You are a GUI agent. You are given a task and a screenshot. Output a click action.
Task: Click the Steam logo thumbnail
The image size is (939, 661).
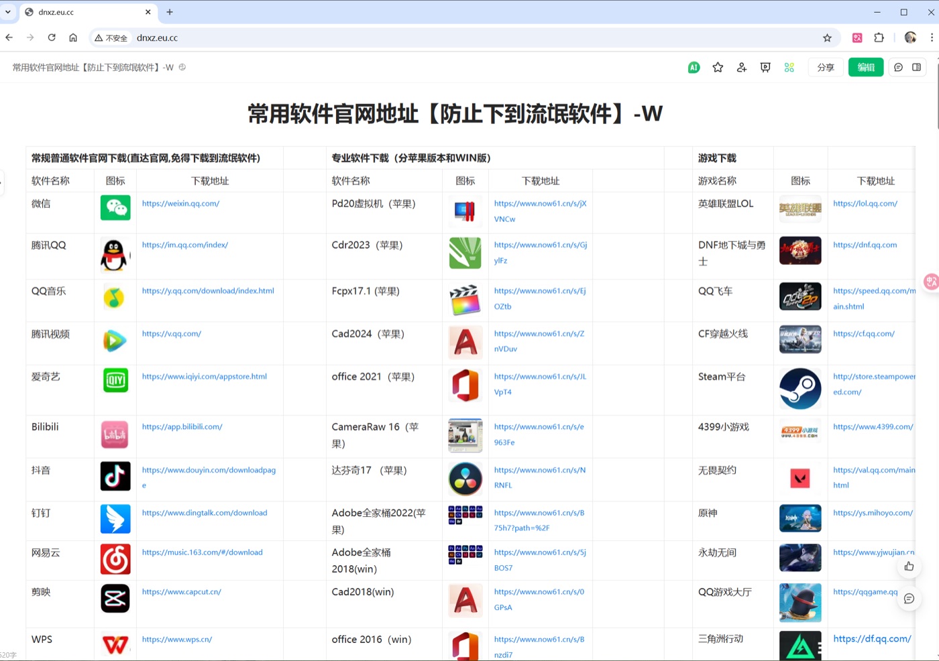800,389
